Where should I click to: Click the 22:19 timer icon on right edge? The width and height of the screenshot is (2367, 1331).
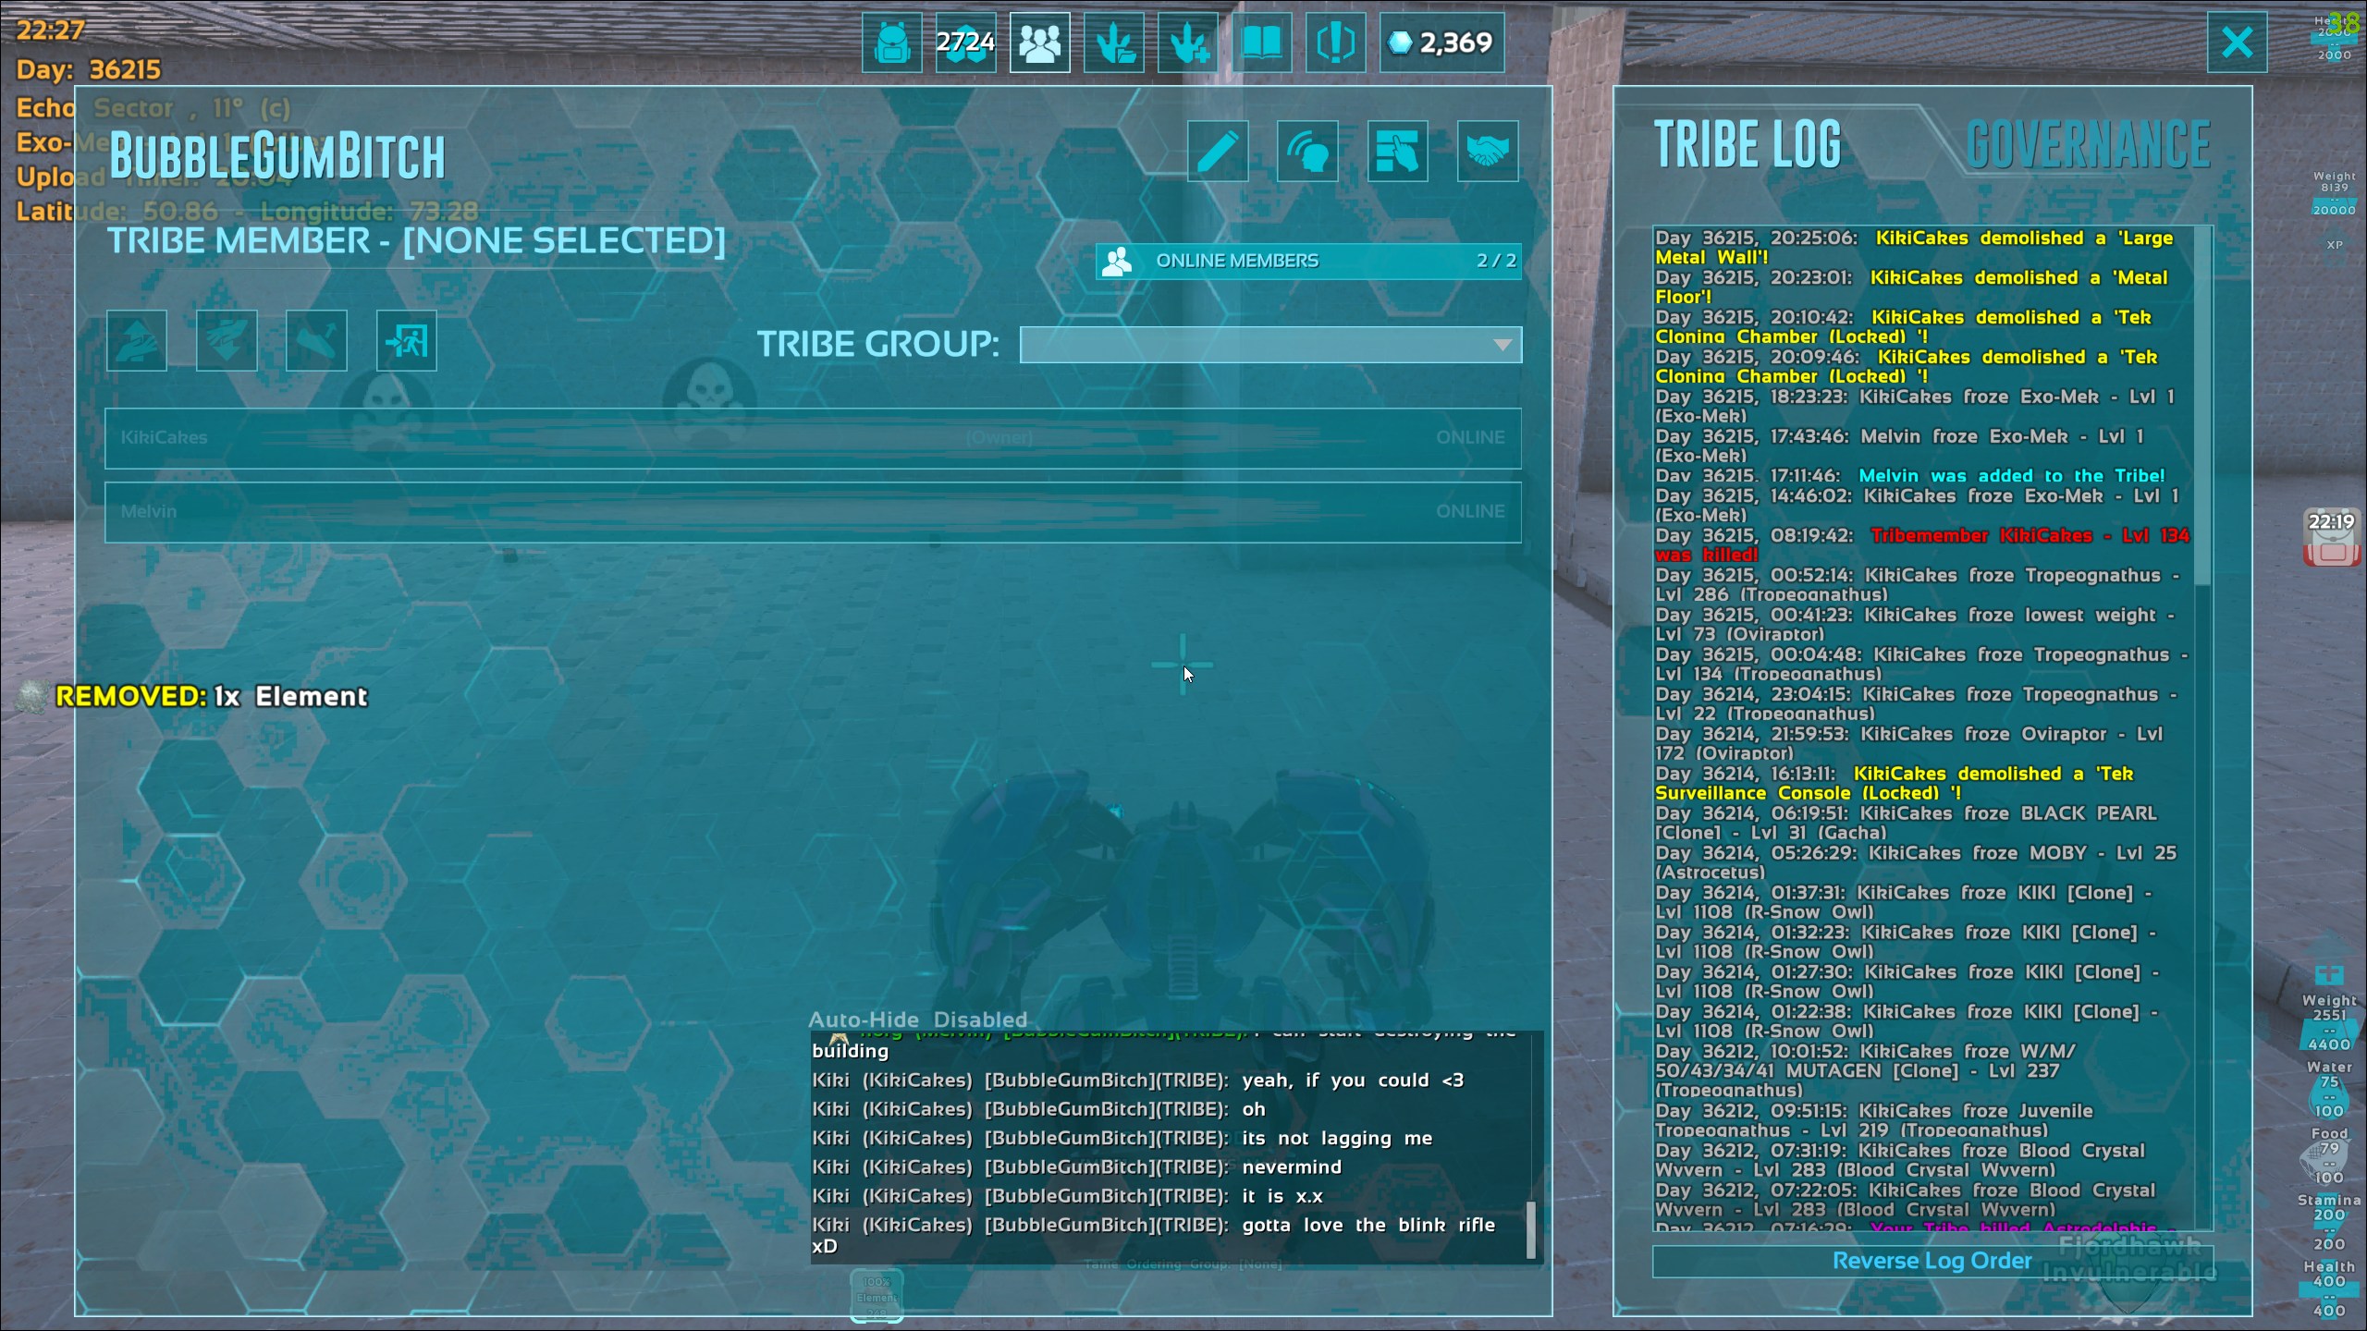tap(2331, 537)
